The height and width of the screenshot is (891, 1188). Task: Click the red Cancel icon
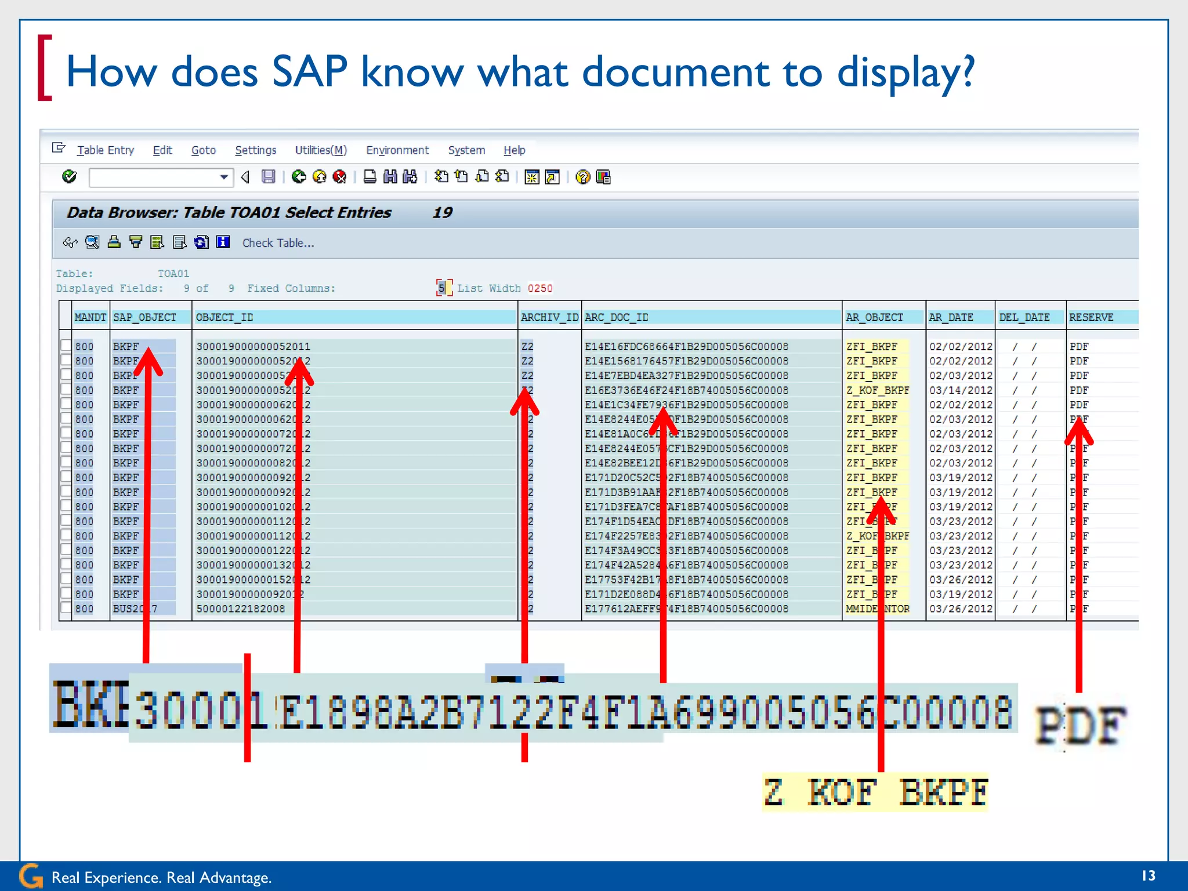pyautogui.click(x=339, y=177)
